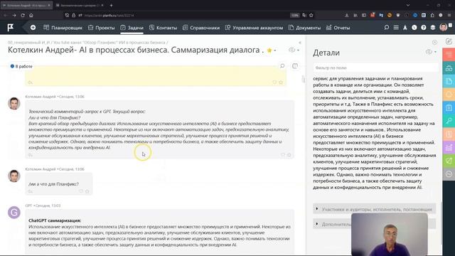455x256 pixels.
Task: Switch to the second browser tab
Action: [80, 5]
